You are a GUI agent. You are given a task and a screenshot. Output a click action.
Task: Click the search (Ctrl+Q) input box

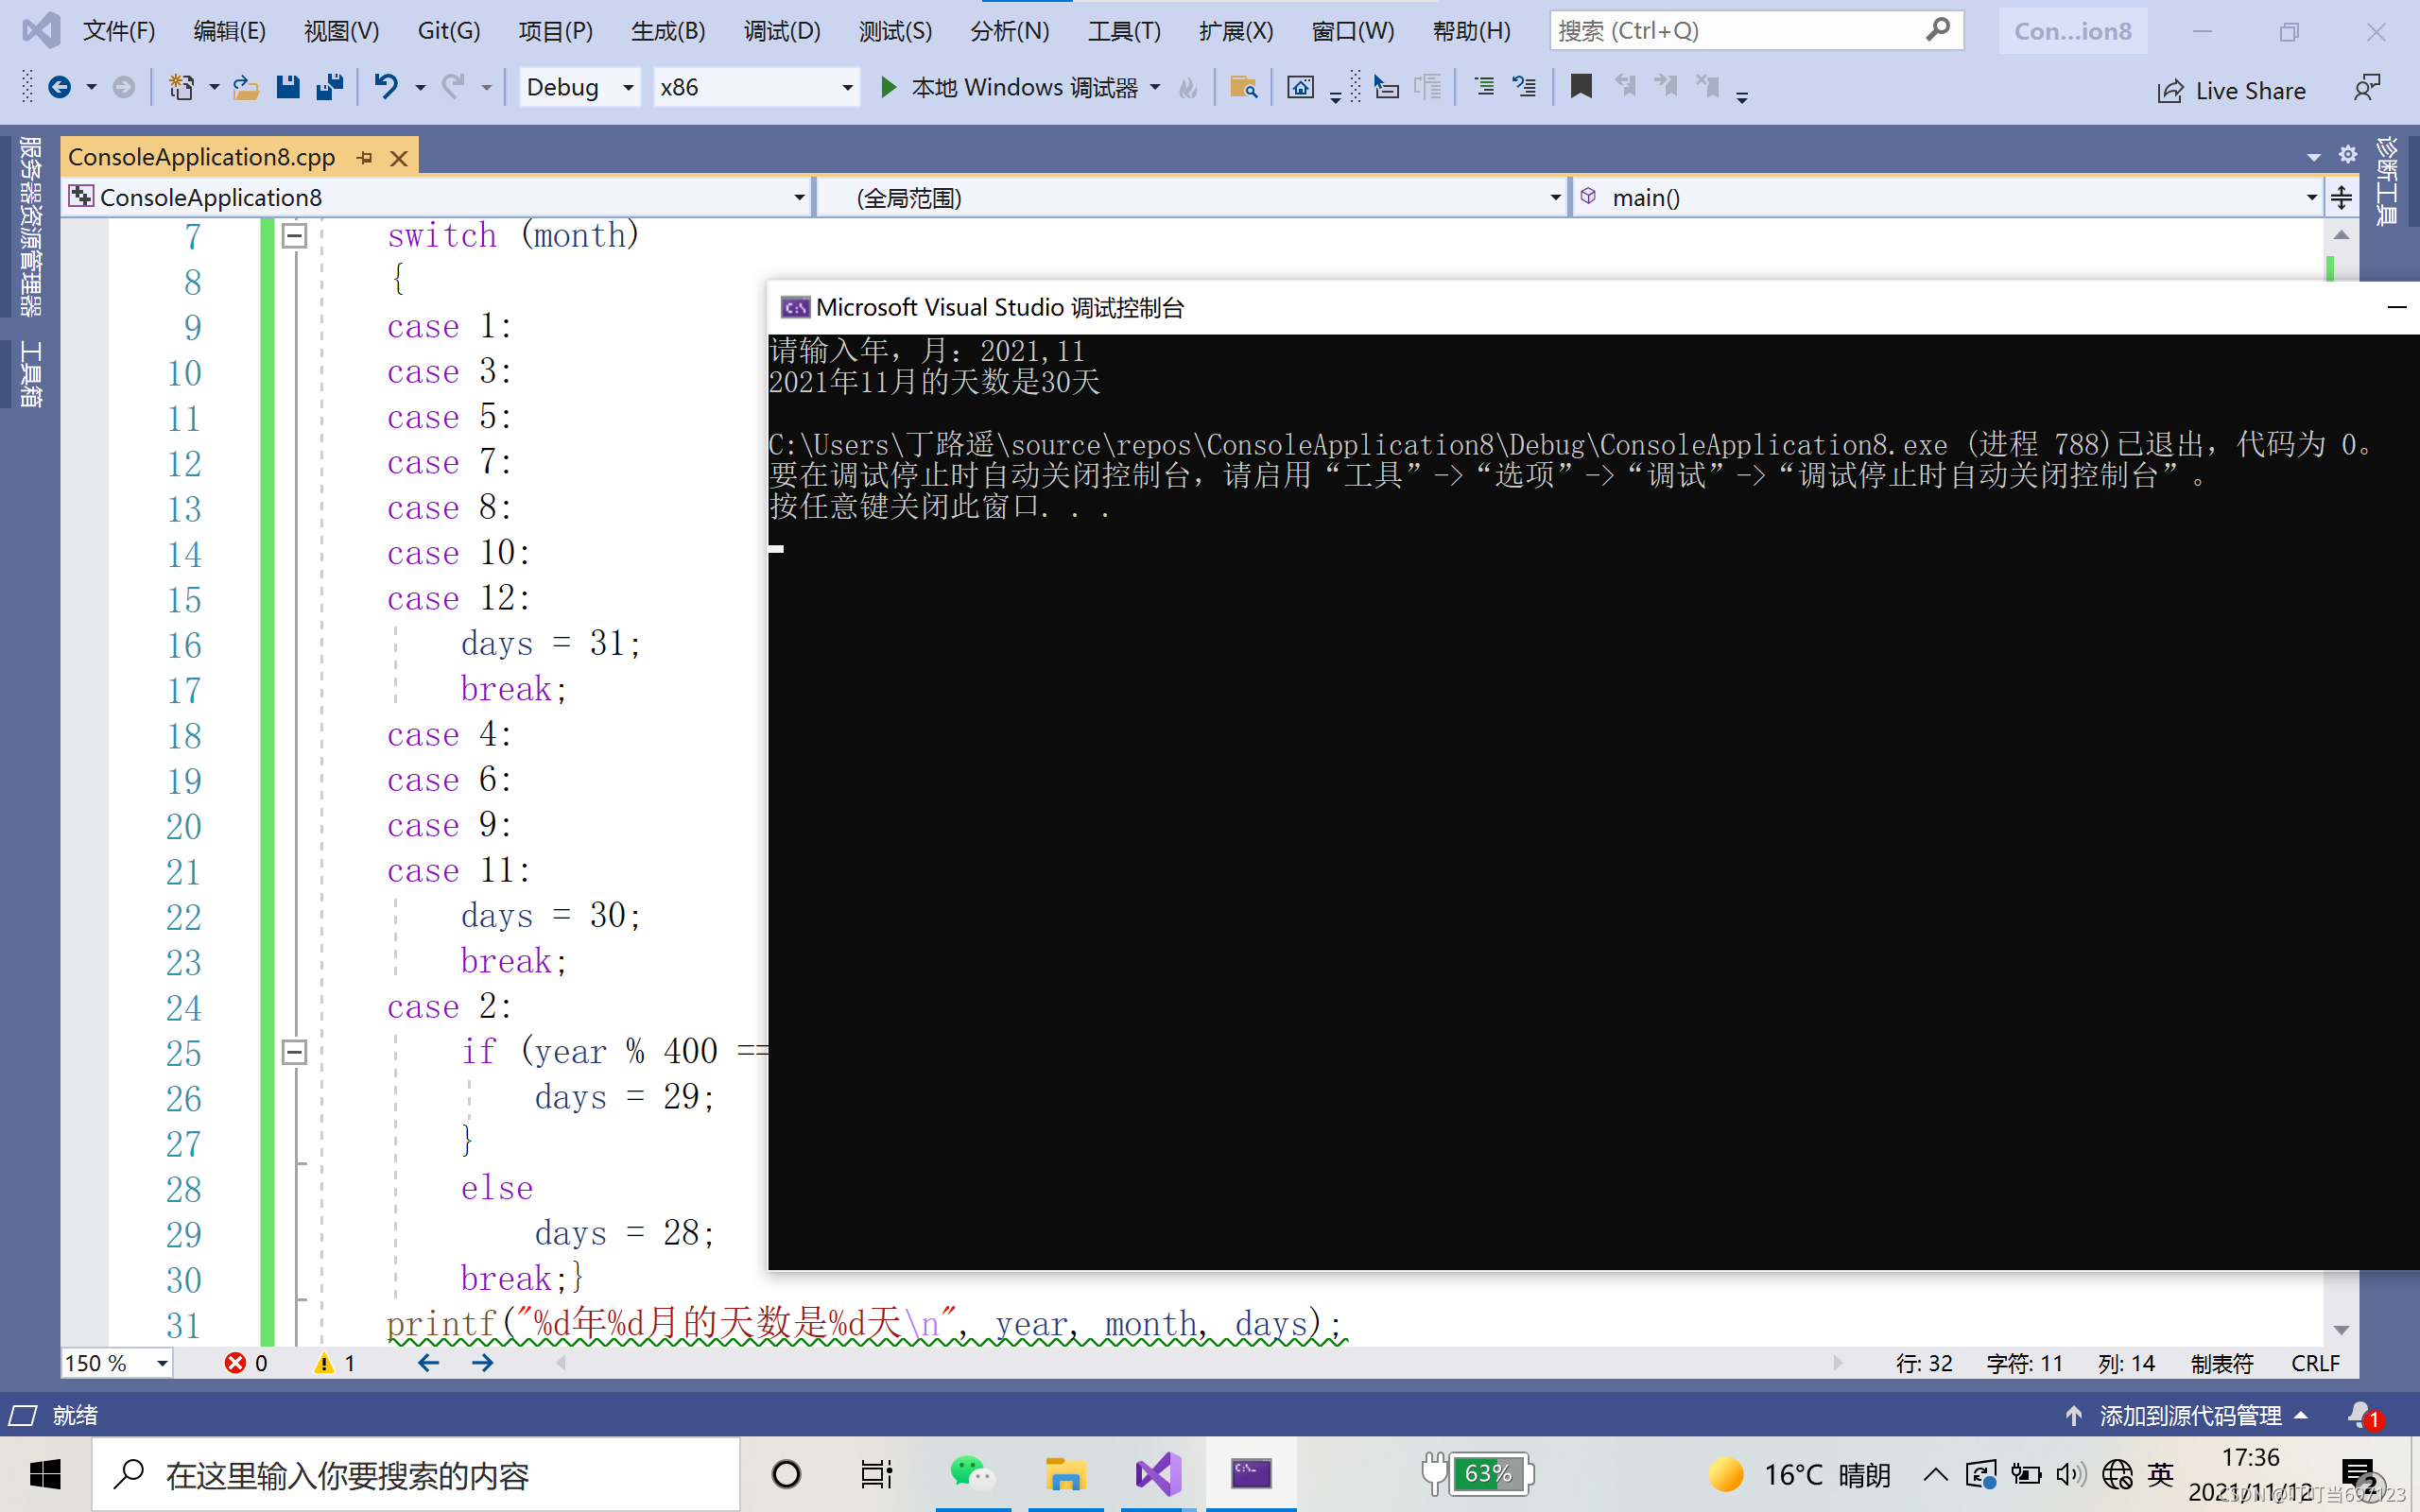[x=1755, y=31]
